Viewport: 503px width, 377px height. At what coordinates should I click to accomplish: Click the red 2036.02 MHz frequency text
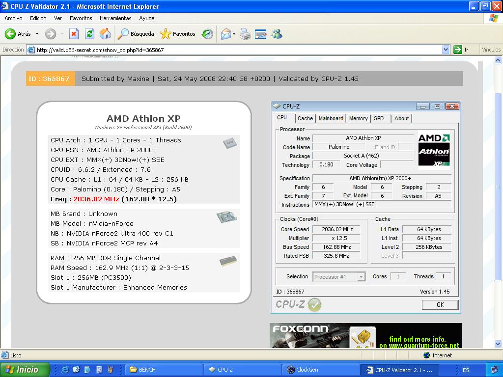[96, 199]
